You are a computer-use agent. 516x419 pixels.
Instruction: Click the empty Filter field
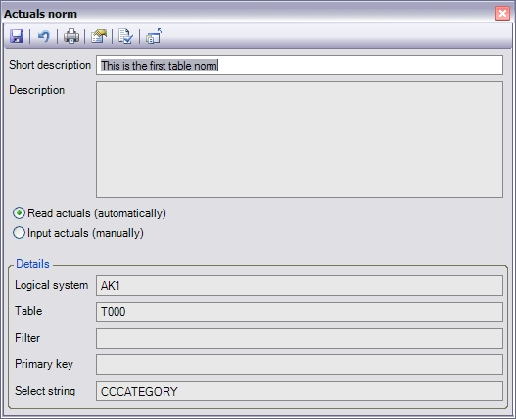point(300,338)
